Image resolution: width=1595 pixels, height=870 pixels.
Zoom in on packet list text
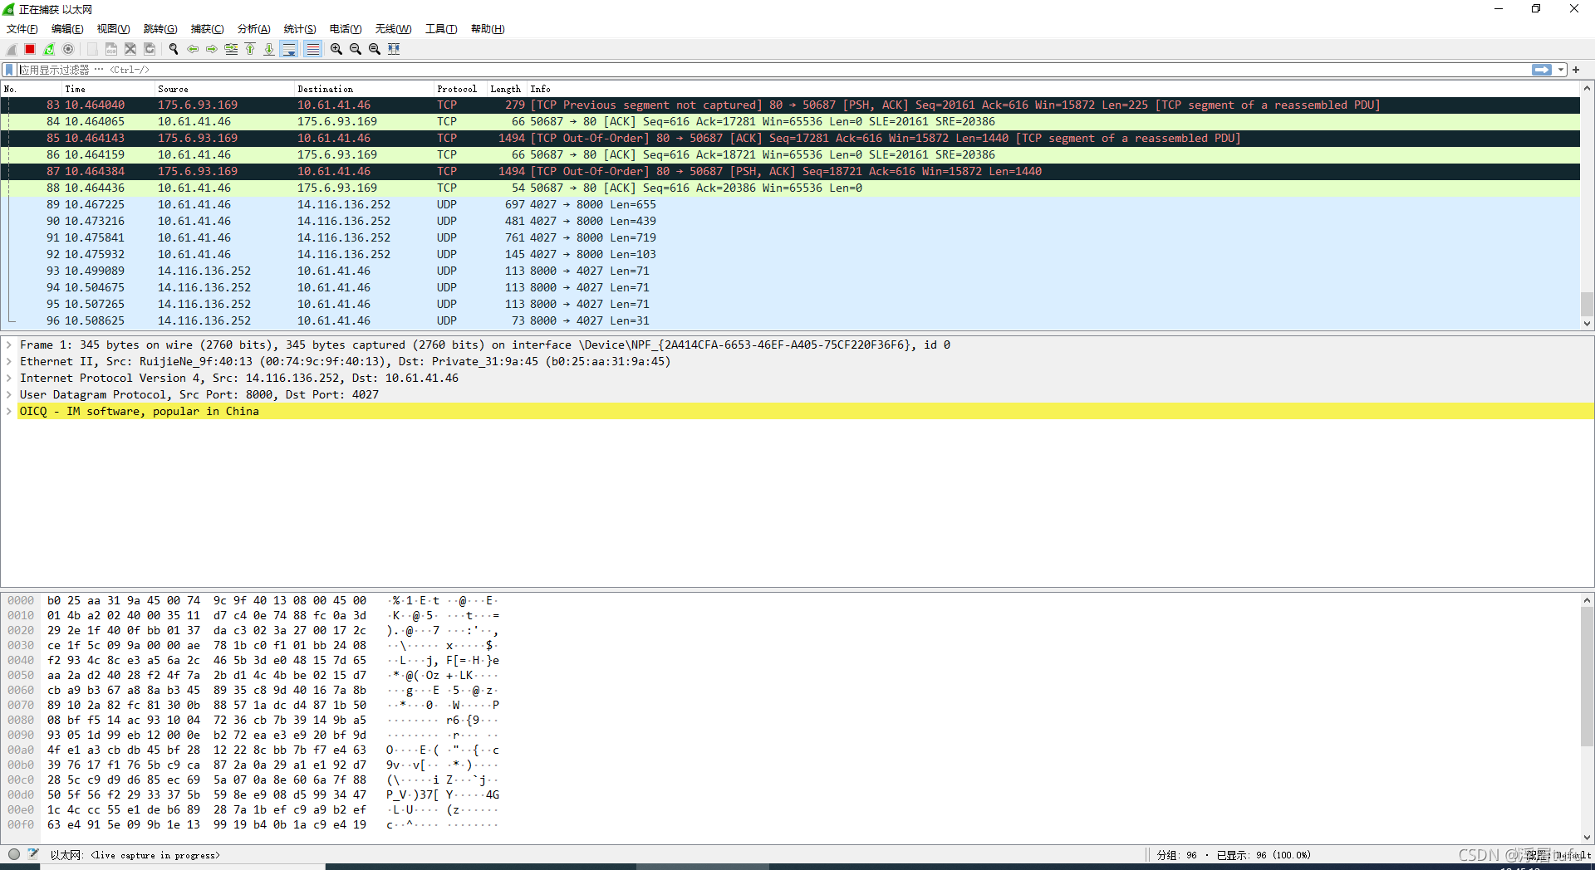click(x=336, y=49)
